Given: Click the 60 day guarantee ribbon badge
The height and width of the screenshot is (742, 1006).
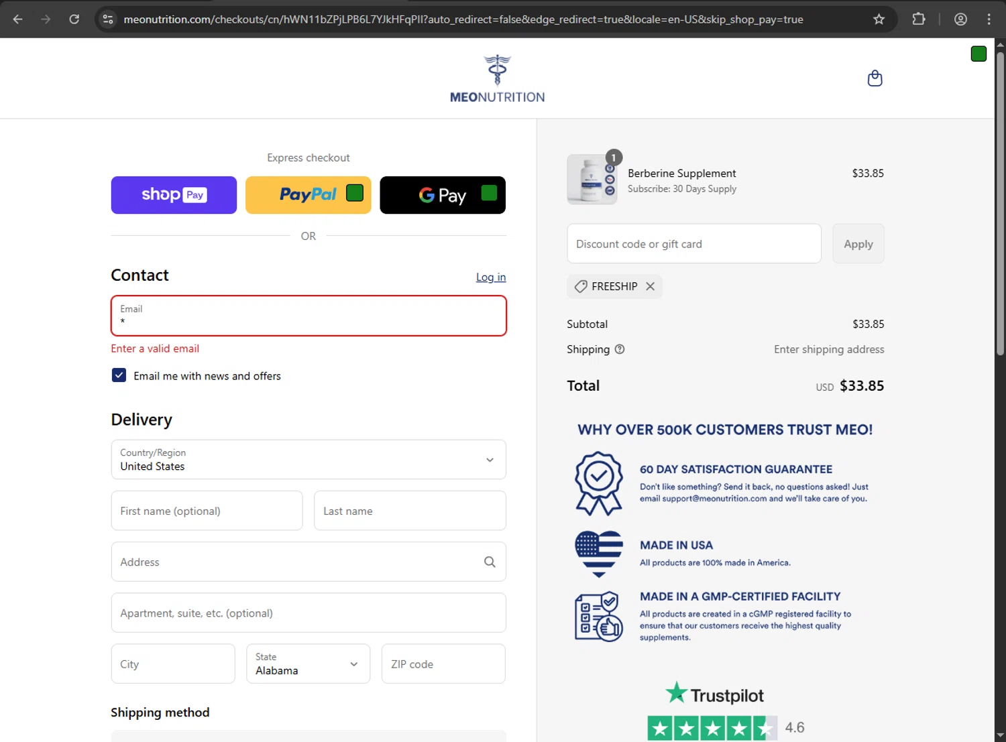Looking at the screenshot, I should pos(598,484).
